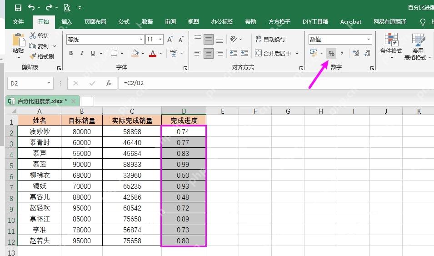Screen dimensions: 434x256
Task: Expand 合并后居中 merge options arrow
Action: click(x=297, y=53)
